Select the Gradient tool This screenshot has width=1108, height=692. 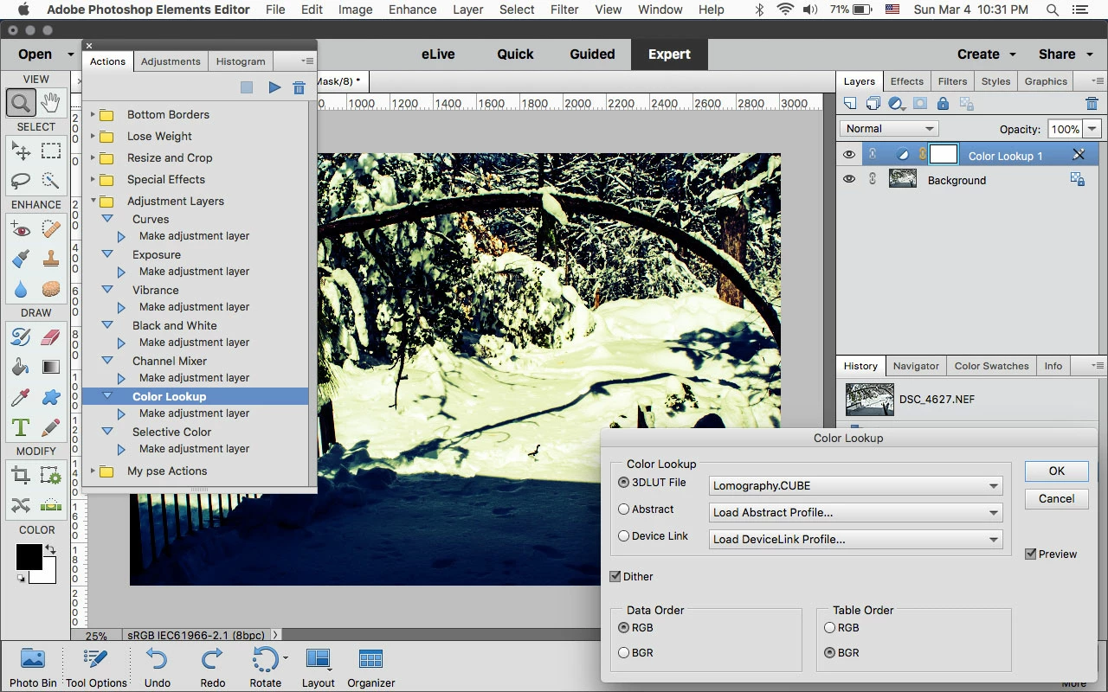(x=51, y=367)
